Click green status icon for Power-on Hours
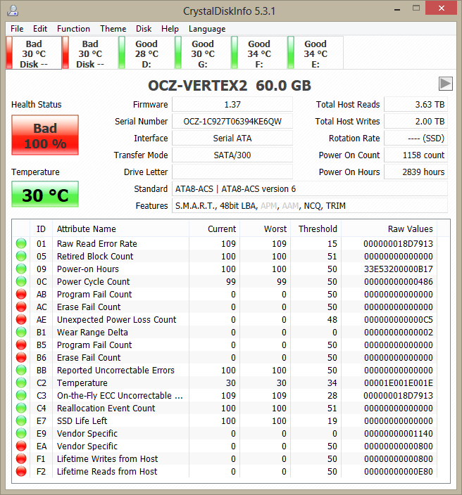 coord(21,269)
